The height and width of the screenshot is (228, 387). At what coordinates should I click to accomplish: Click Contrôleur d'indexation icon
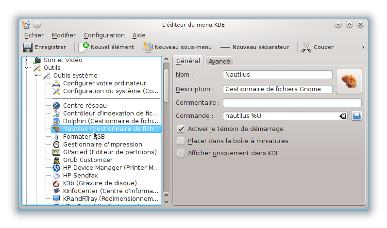click(56, 114)
